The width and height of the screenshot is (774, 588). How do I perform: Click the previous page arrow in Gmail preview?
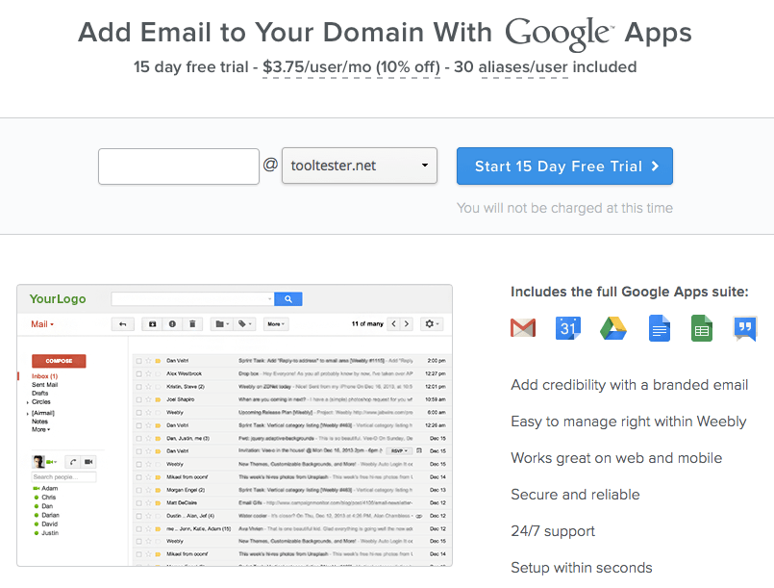point(394,324)
